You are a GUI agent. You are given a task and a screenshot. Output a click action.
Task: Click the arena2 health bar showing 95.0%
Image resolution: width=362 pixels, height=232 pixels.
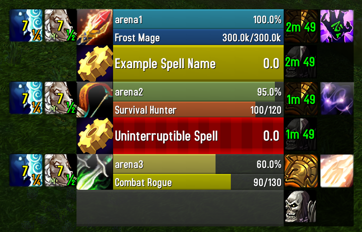pyautogui.click(x=198, y=92)
